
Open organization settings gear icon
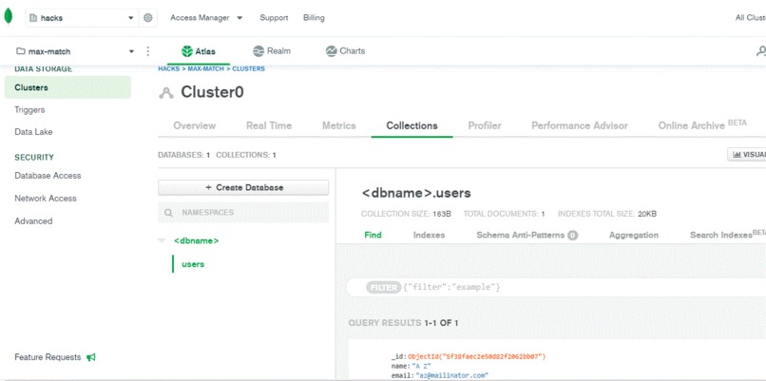click(x=147, y=18)
